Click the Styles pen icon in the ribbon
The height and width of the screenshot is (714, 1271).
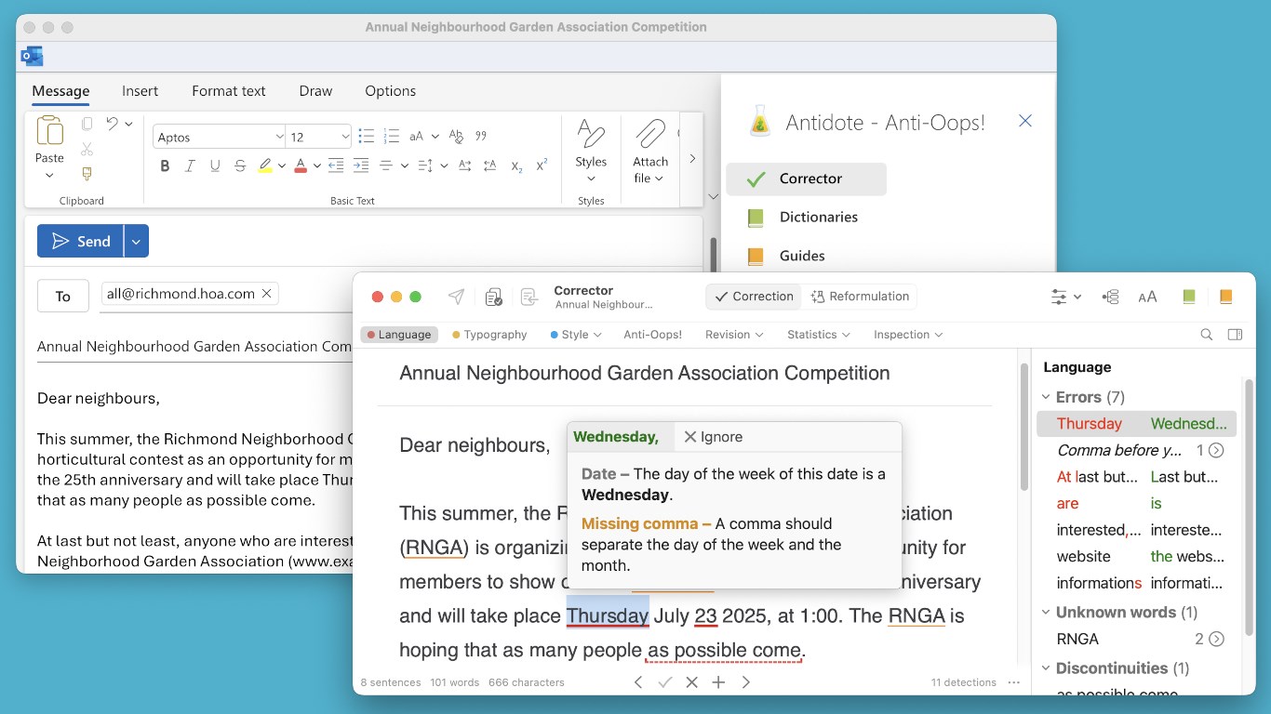tap(591, 134)
